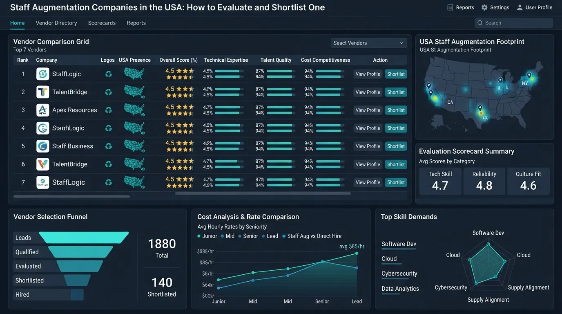
Task: Click the recycle icon in Staff Business row
Action: (x=108, y=146)
